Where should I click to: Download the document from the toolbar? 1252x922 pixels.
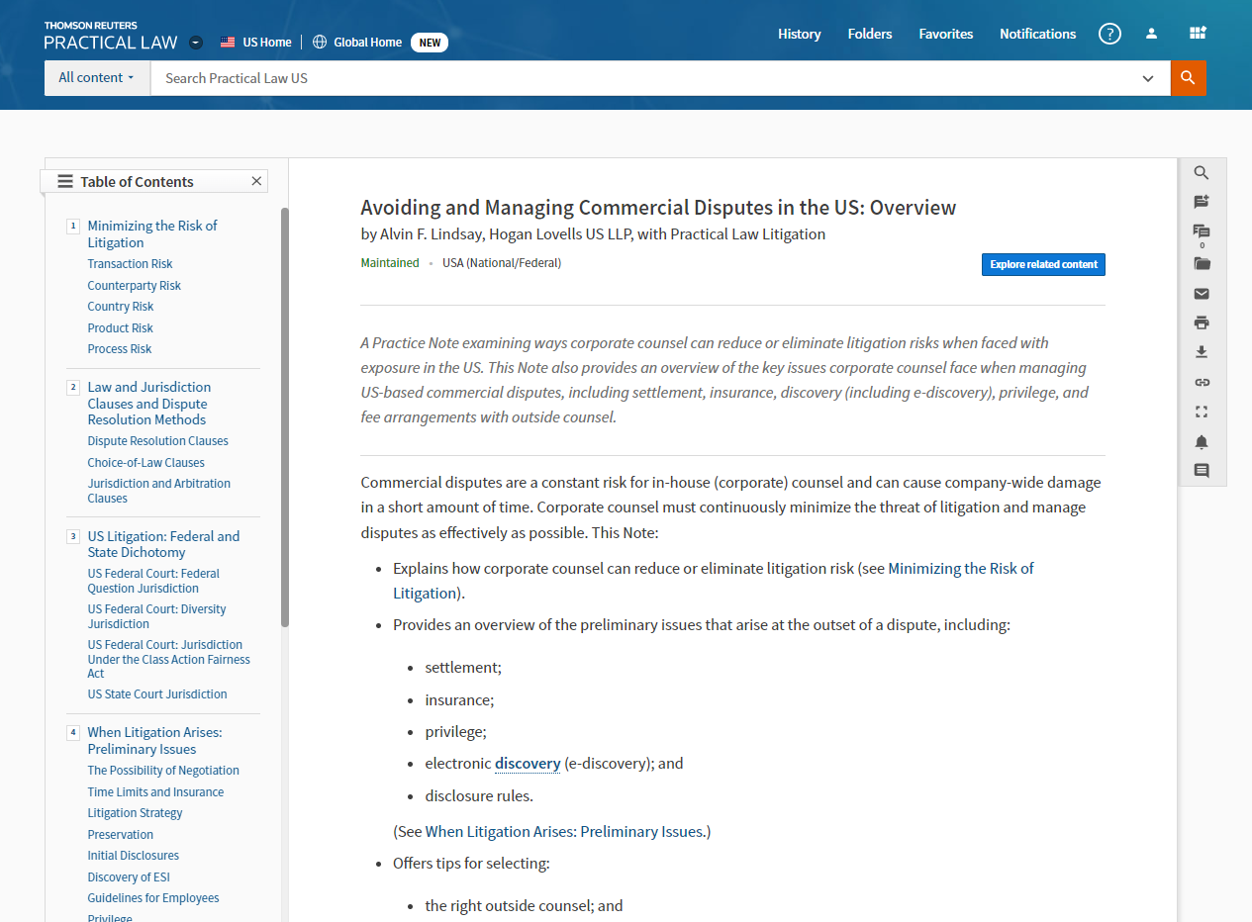(x=1202, y=352)
